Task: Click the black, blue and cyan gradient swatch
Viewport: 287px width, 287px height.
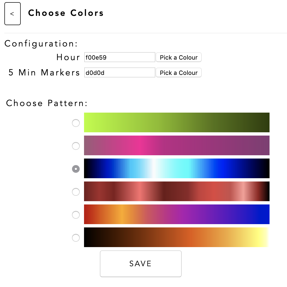Action: 177,168
